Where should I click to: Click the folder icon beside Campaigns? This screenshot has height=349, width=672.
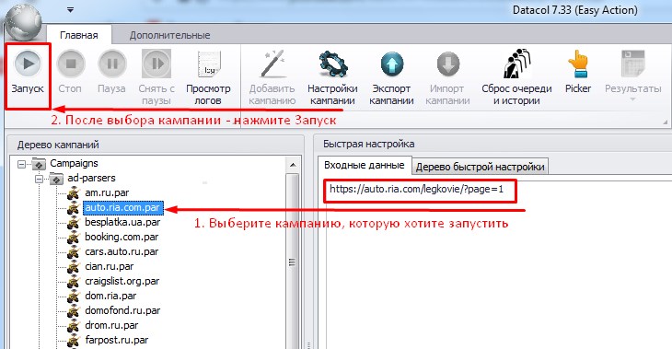coord(39,164)
